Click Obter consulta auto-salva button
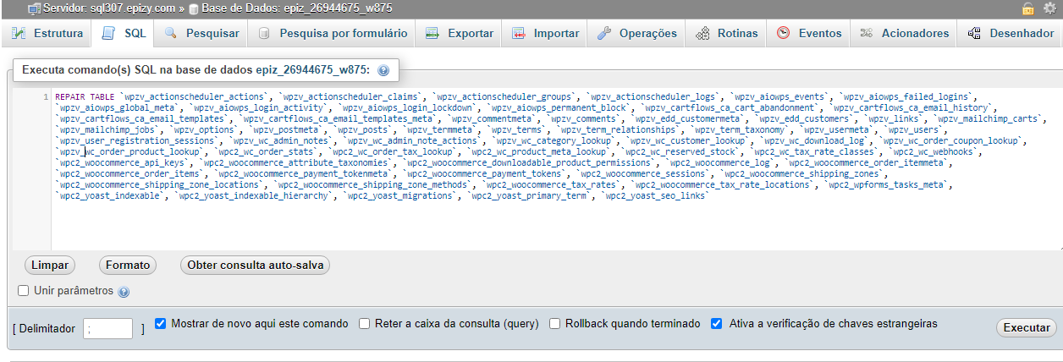This screenshot has height=362, width=1063. coord(255,265)
